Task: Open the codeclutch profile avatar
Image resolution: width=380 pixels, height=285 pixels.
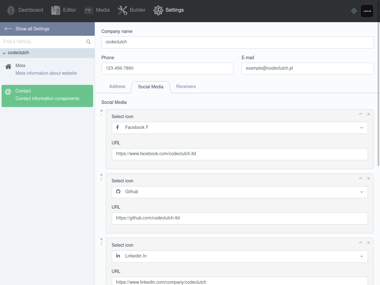Action: tap(367, 11)
